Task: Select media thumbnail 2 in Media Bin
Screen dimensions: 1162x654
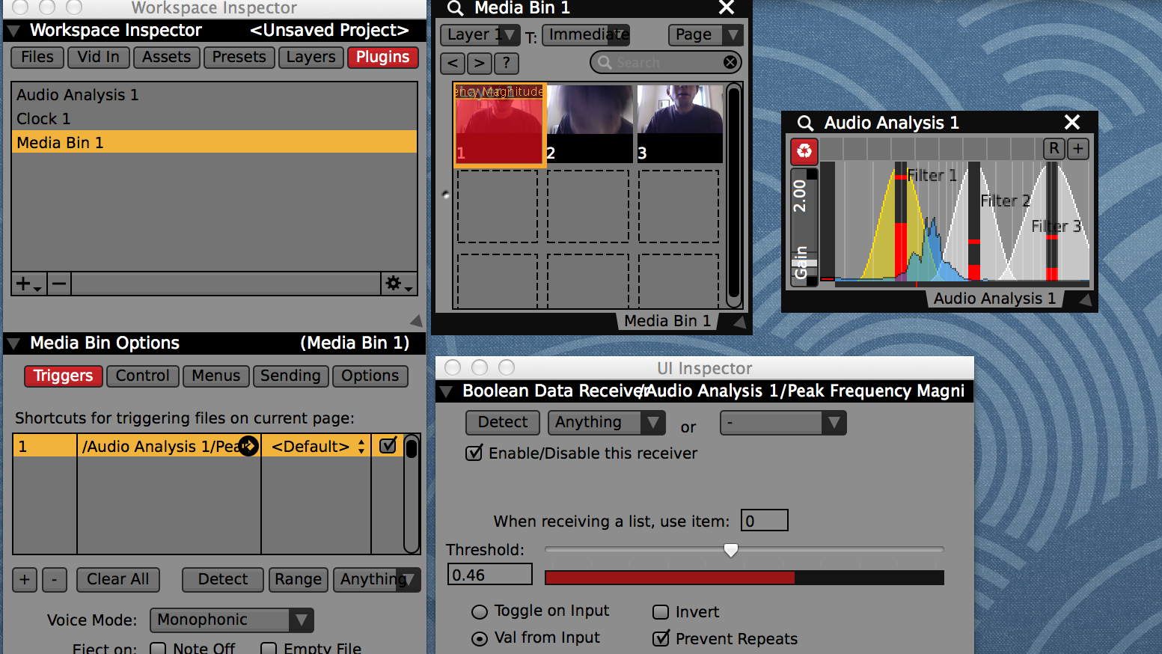Action: (590, 123)
